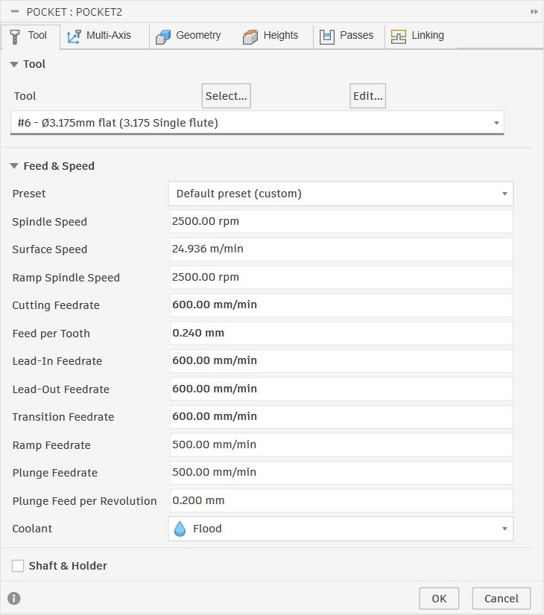Click the Cancel button
The image size is (544, 615).
click(x=502, y=598)
